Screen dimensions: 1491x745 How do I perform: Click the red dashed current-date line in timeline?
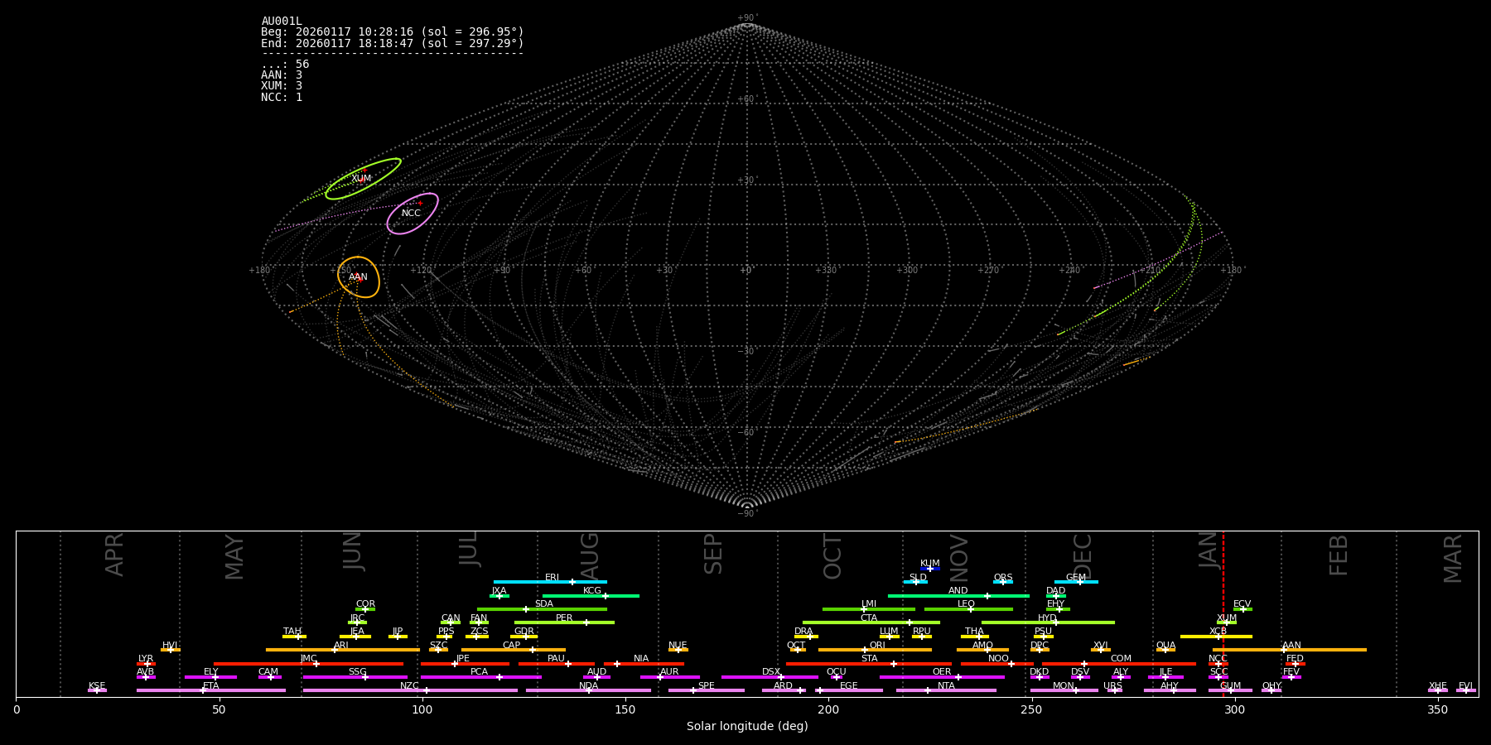point(1223,613)
